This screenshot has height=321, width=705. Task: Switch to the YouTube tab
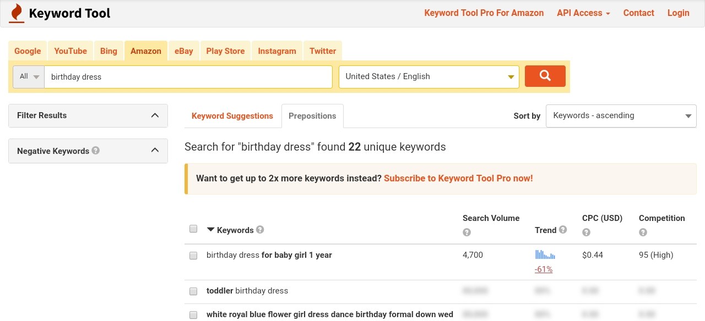coord(70,51)
